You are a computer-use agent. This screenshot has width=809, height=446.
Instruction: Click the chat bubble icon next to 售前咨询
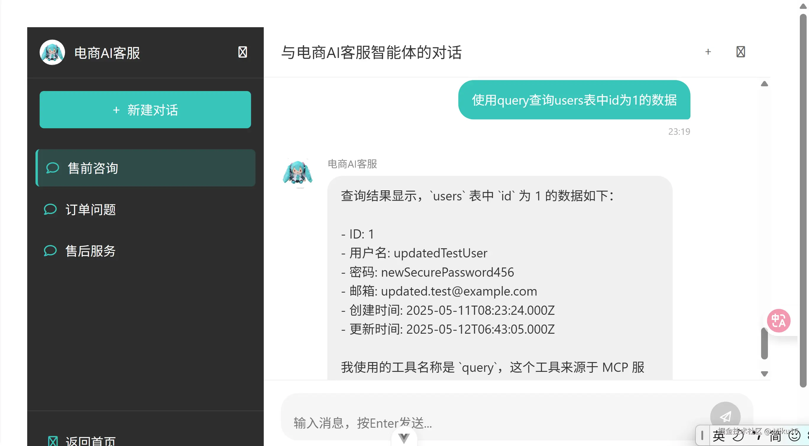click(x=53, y=168)
